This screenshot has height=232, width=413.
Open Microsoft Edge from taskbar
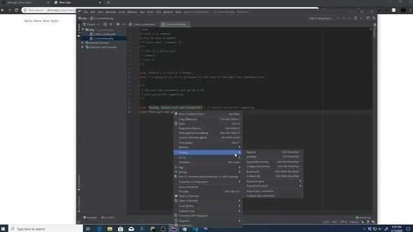coord(99,229)
